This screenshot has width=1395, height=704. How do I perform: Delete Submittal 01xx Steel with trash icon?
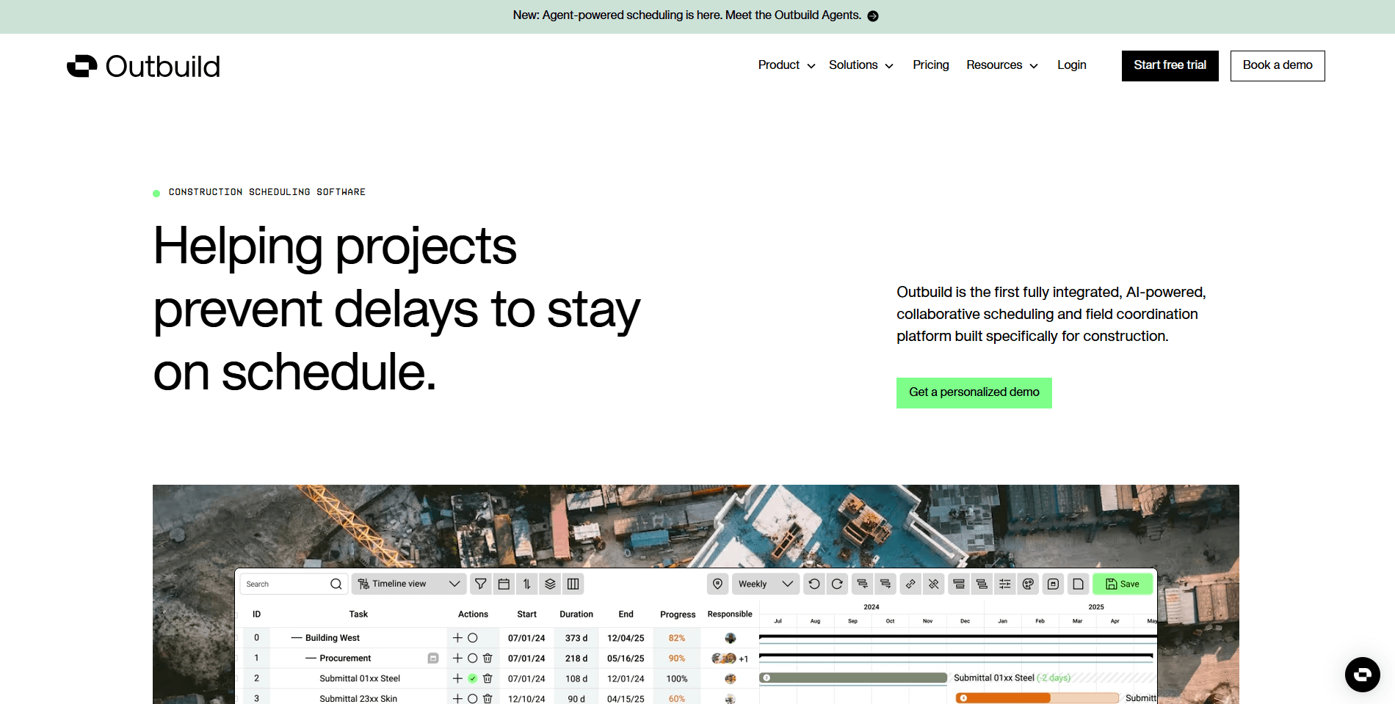point(488,678)
